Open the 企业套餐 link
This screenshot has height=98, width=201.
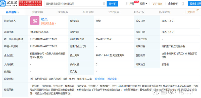173,3
